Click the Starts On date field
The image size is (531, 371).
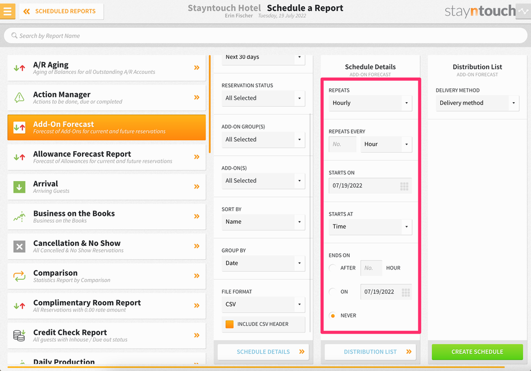(x=370, y=186)
